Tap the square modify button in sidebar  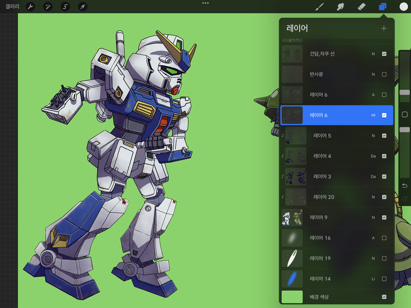click(x=405, y=114)
